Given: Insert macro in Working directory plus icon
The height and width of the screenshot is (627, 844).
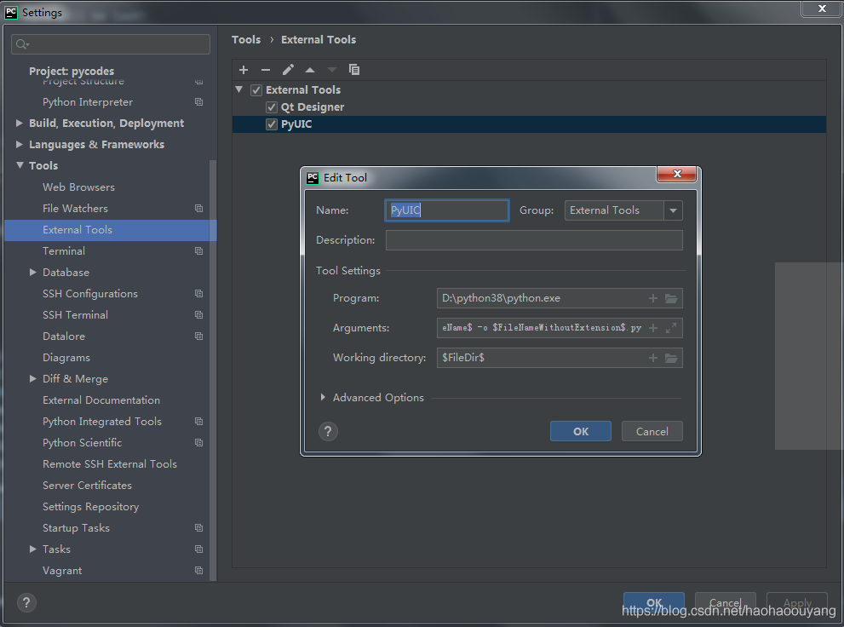Looking at the screenshot, I should tap(653, 358).
